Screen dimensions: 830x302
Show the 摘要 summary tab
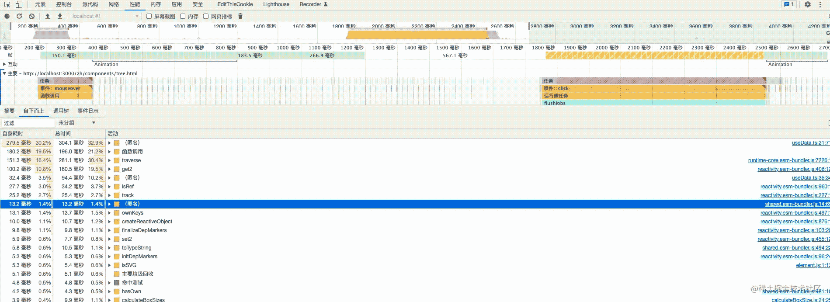tap(9, 111)
